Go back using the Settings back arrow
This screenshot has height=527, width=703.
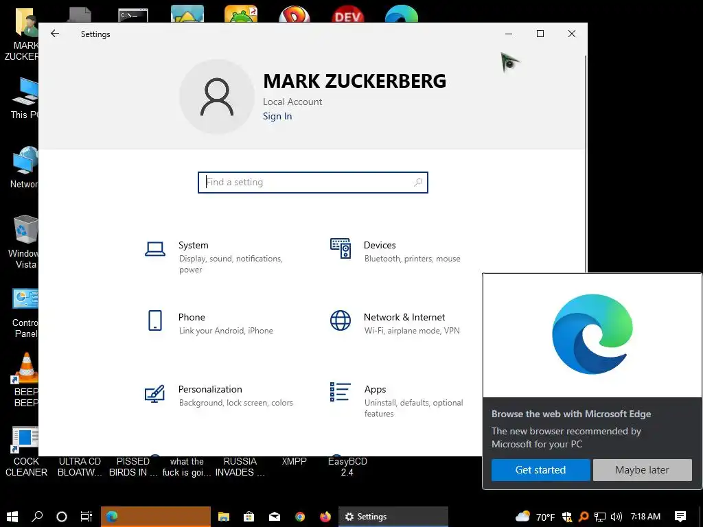tap(55, 34)
